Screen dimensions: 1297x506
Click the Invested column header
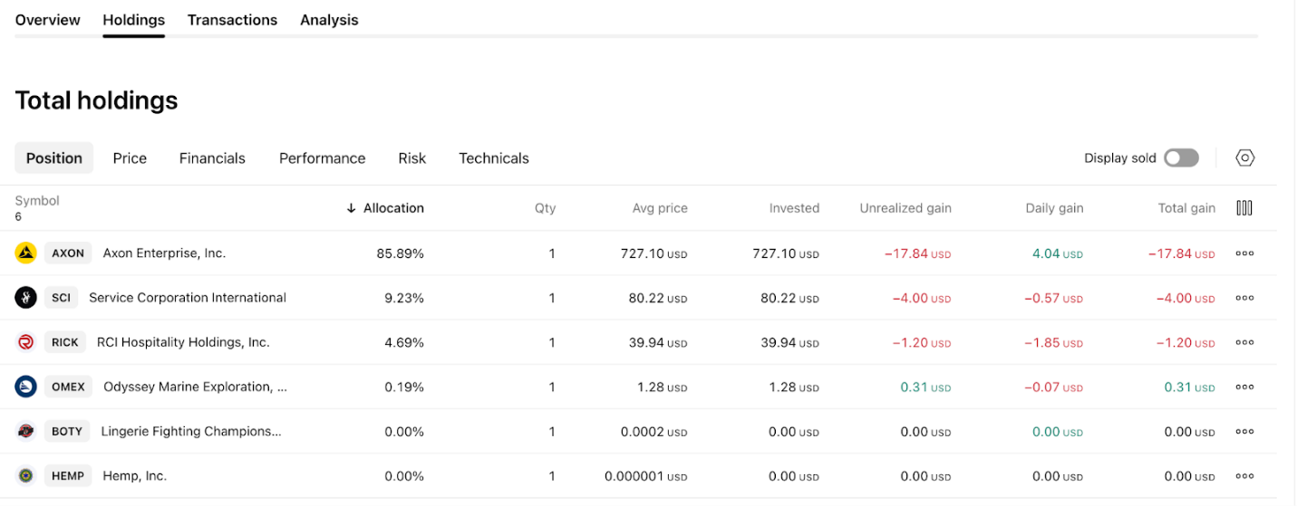click(x=794, y=208)
